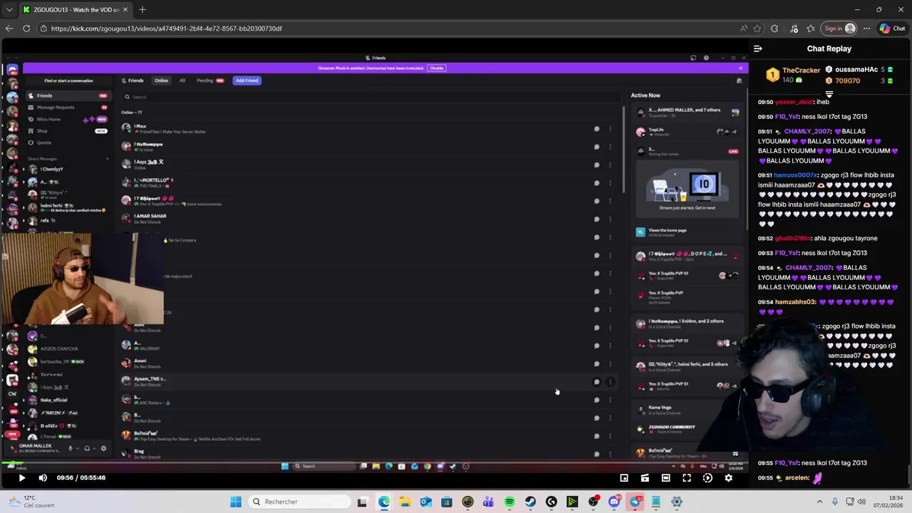
Task: Message friend ItzRamppa via chat icon
Action: tap(596, 147)
